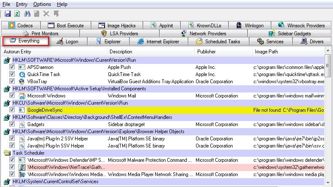Open the File menu
333x187 pixels.
pyautogui.click(x=6, y=4)
